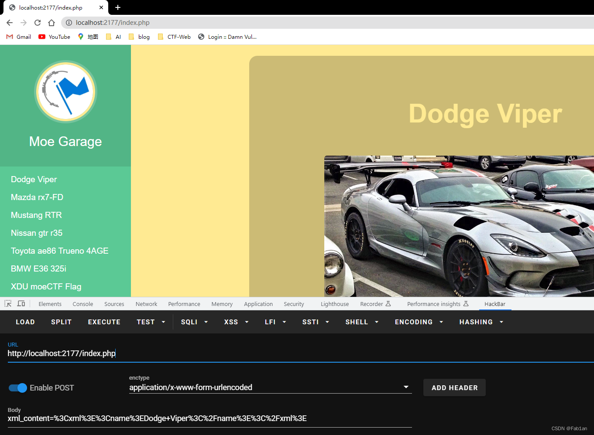
Task: Open the Mazda rx7-FD sidebar link
Action: click(37, 197)
